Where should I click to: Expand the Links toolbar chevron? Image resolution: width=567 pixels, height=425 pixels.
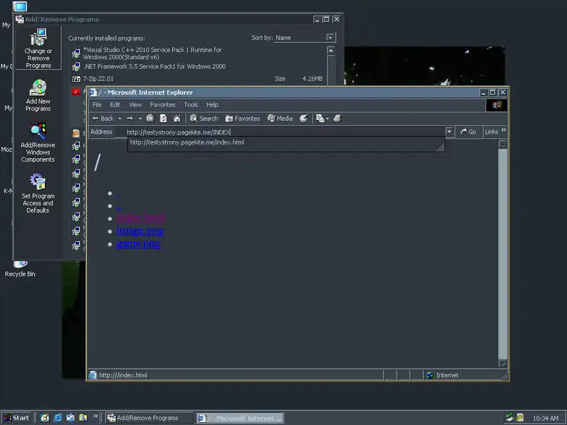pyautogui.click(x=504, y=130)
